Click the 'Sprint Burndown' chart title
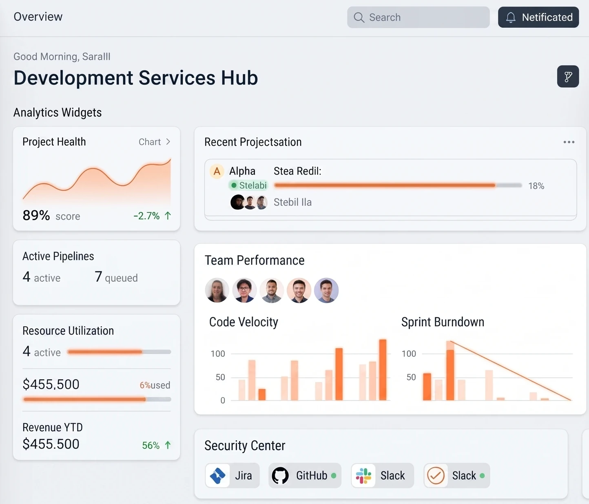 tap(443, 322)
